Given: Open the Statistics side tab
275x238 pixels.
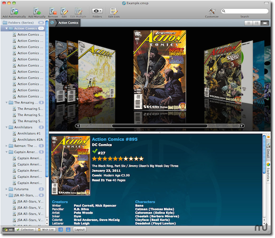Looking at the screenshot, I should pos(268,172).
